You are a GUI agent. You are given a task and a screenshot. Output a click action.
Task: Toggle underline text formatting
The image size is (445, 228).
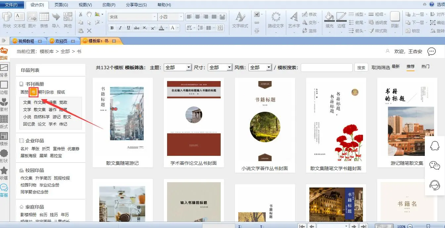(128, 28)
